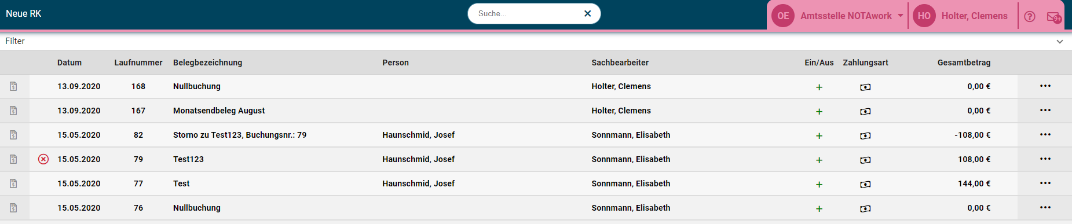
Task: Click the green plus icon for Laufnummer 77
Action: (x=819, y=184)
